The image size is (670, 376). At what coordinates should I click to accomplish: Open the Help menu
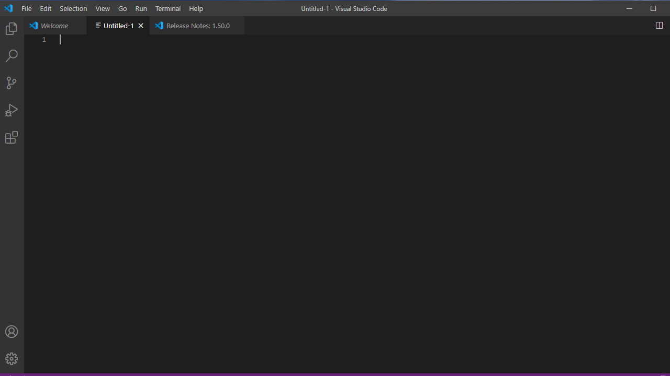tap(196, 8)
